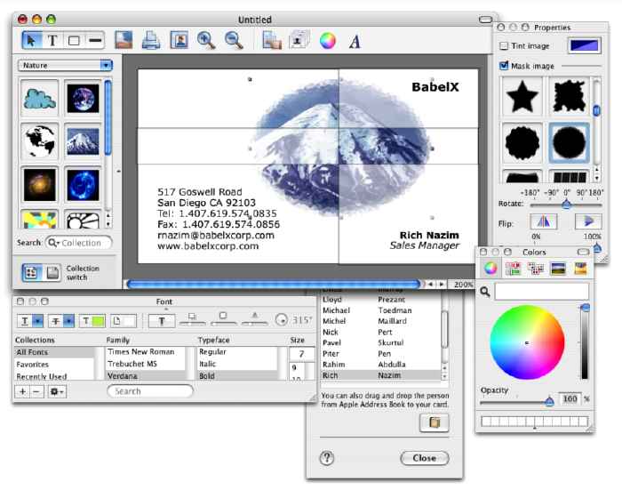Image resolution: width=622 pixels, height=490 pixels.
Task: Open fonts with the italic A icon
Action: point(355,41)
